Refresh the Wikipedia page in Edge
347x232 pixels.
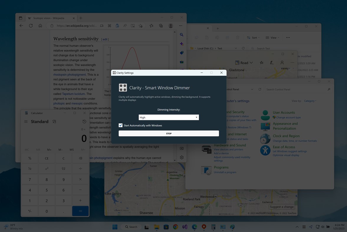(x=31, y=26)
